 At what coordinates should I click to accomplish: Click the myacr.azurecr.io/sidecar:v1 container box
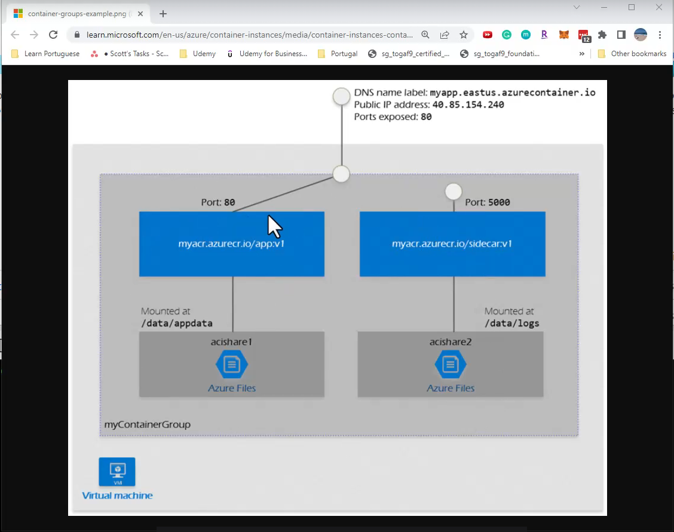coord(453,244)
